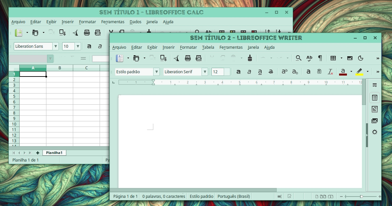Apply Shadow text effect in Writer
Viewport: 392px width, 206px height.
[308, 72]
